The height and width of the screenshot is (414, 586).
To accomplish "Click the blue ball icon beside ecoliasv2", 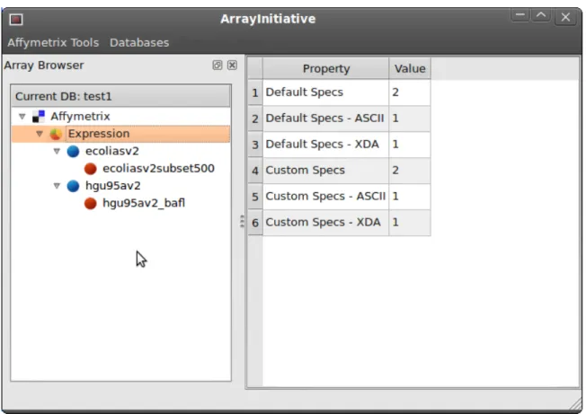I will coord(74,151).
